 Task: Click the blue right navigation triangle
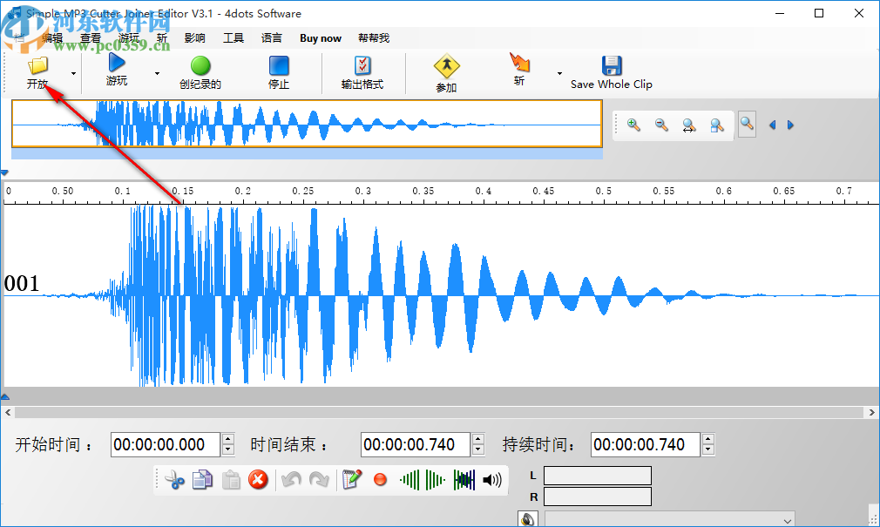790,125
